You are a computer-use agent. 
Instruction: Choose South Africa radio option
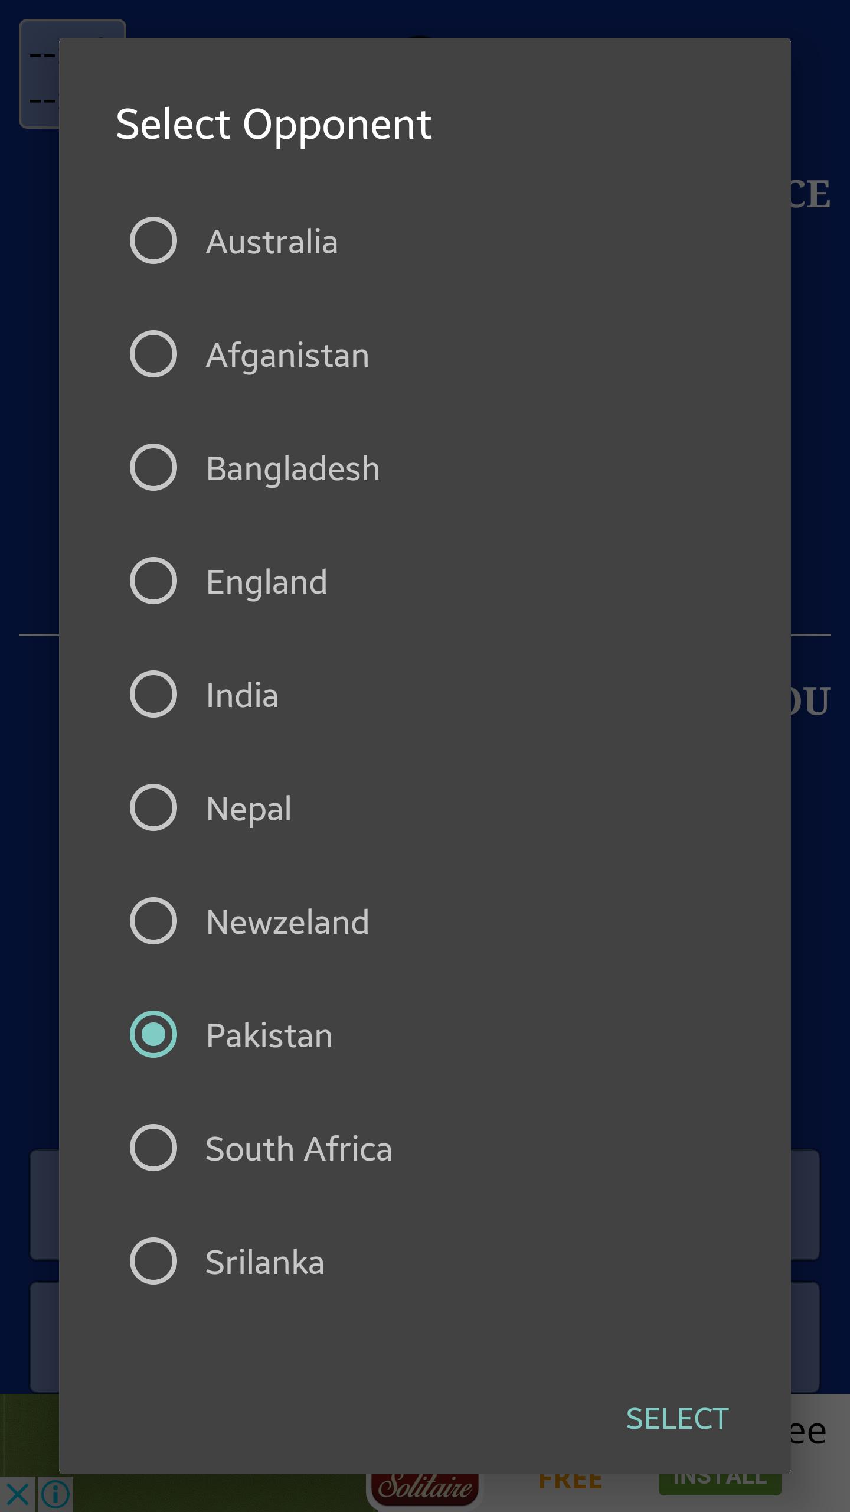point(153,1148)
